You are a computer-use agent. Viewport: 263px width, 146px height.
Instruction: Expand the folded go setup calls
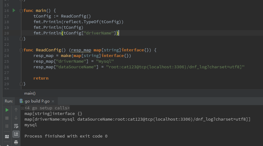click(x=22, y=108)
